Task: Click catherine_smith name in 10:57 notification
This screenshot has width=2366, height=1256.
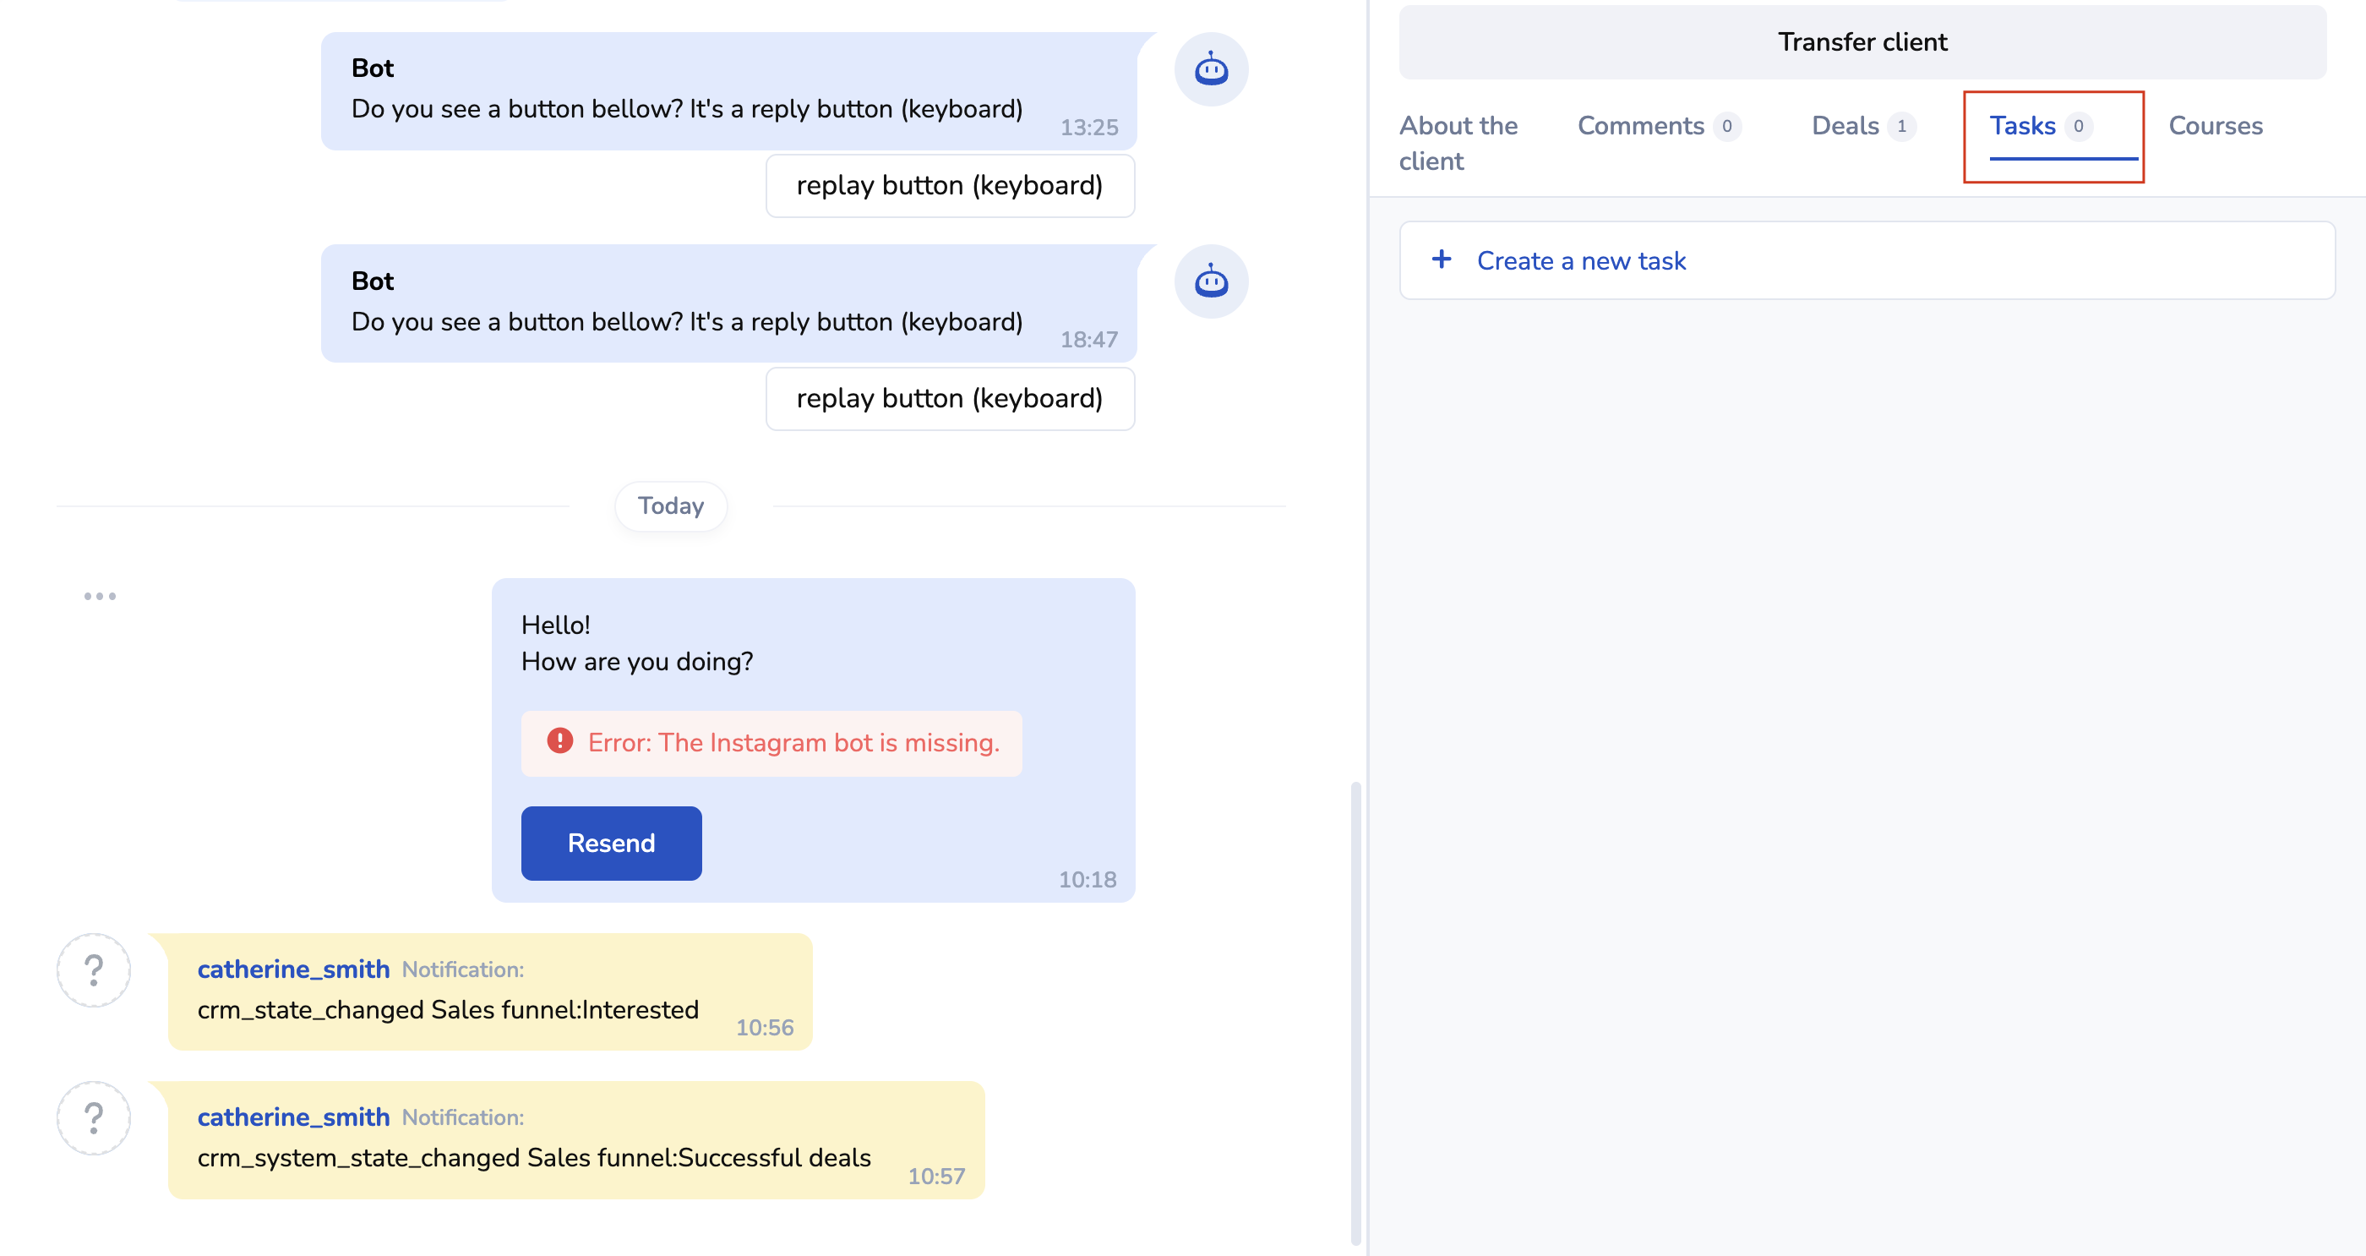Action: click(x=293, y=1117)
